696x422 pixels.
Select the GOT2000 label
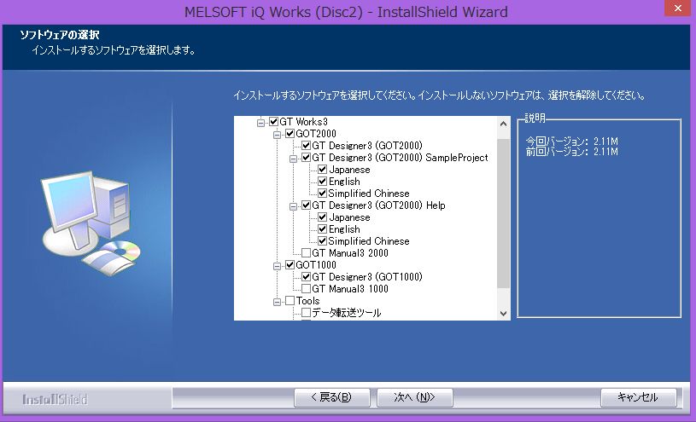(316, 134)
